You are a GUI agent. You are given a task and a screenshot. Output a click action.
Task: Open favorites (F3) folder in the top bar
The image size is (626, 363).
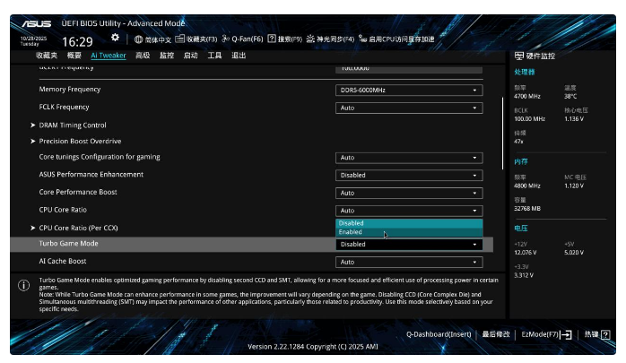coord(180,39)
